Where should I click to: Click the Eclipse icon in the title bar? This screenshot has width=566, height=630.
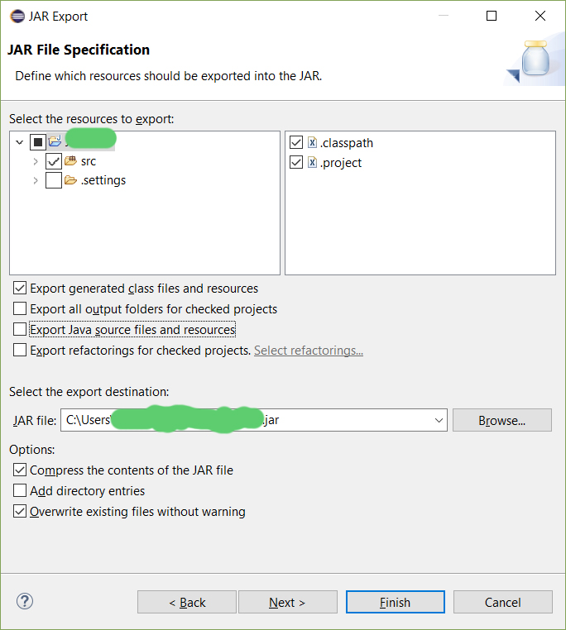tap(17, 16)
